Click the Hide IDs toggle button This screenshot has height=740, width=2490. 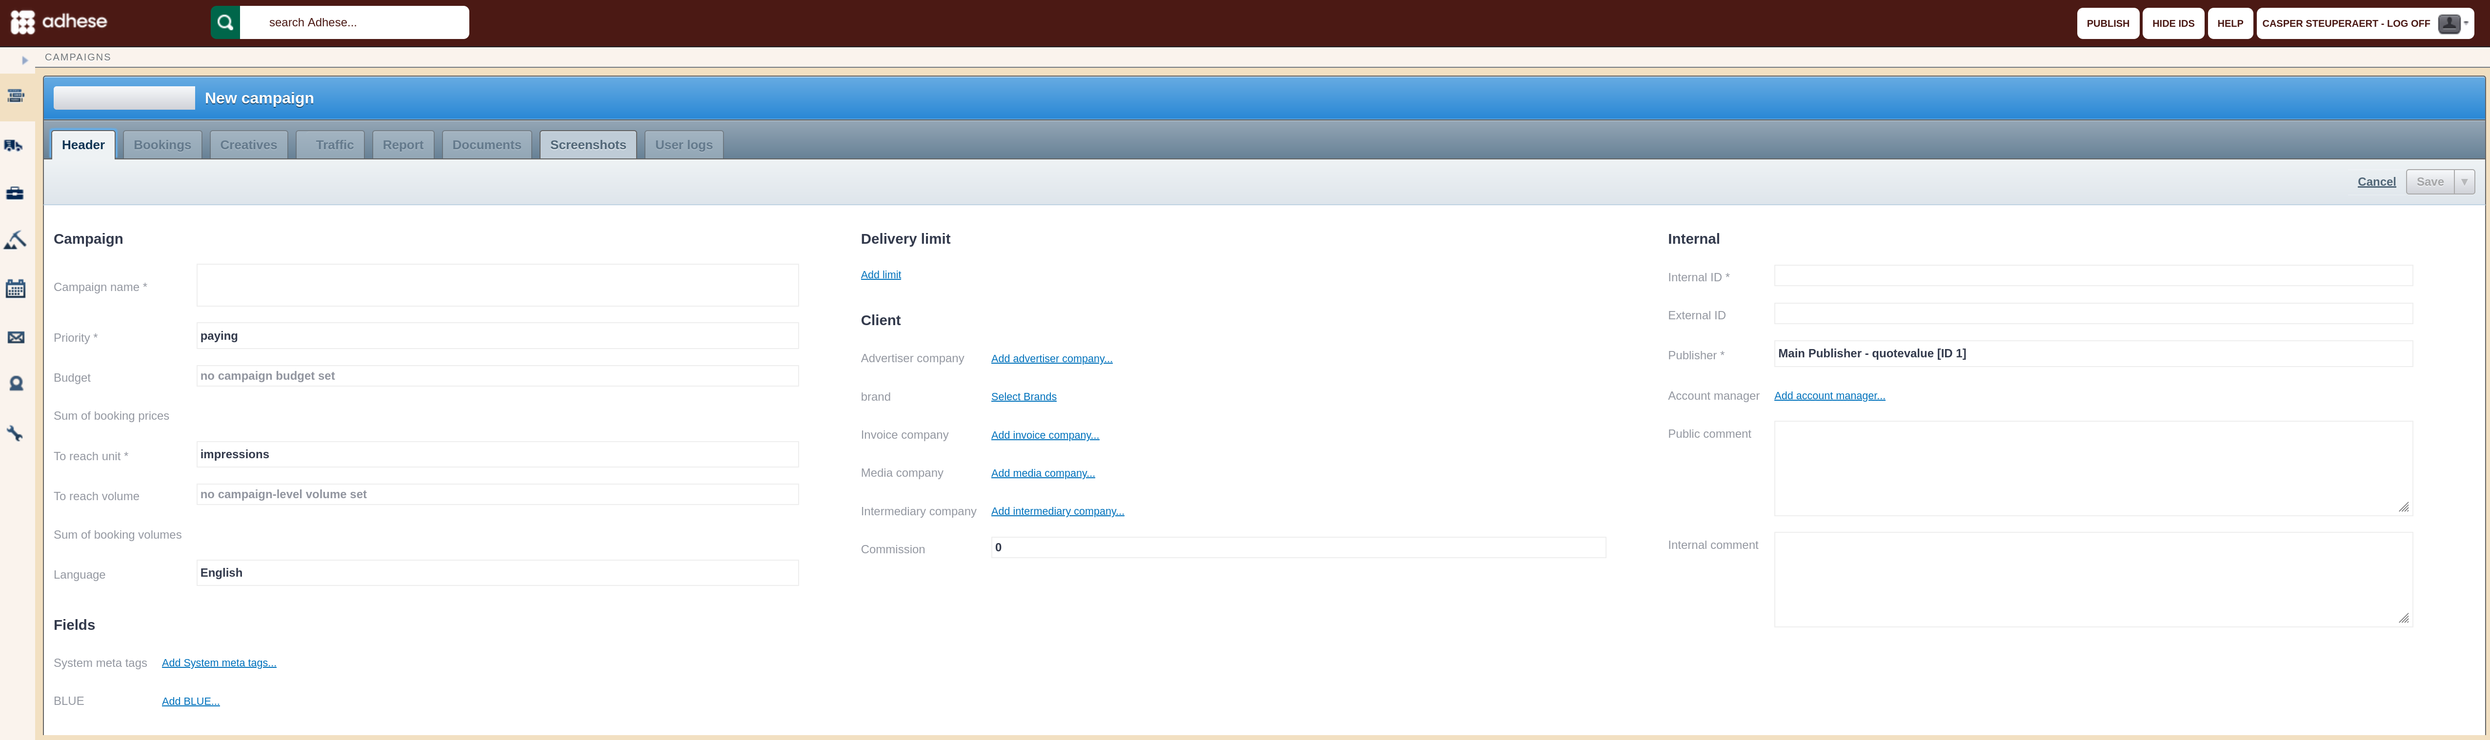(2173, 23)
